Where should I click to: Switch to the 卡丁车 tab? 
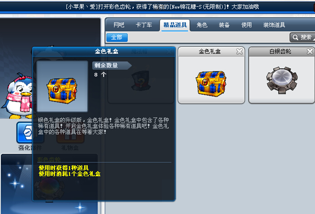[x=144, y=25]
